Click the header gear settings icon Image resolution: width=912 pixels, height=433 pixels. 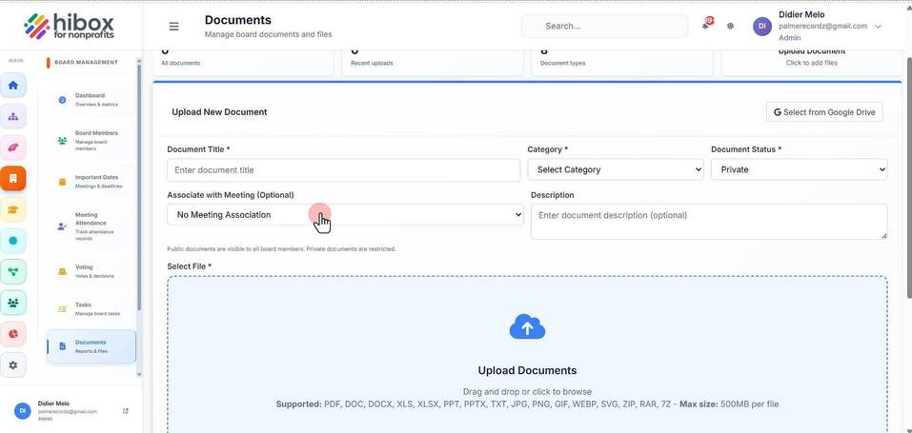coord(731,26)
